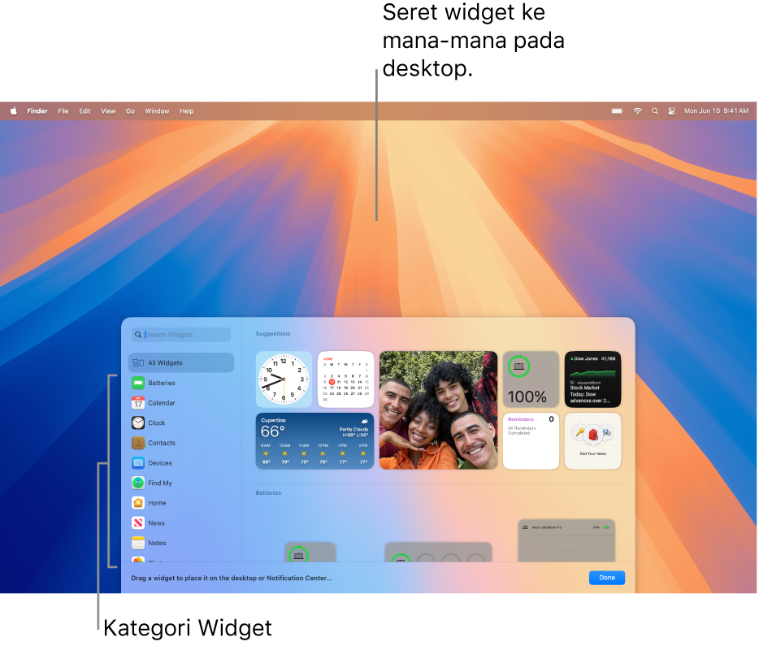Viewport: 759px width, 646px height.
Task: Click the analog Clock widget
Action: 284,379
